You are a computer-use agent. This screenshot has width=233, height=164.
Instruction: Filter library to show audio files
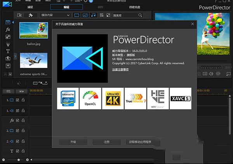coord(93,15)
